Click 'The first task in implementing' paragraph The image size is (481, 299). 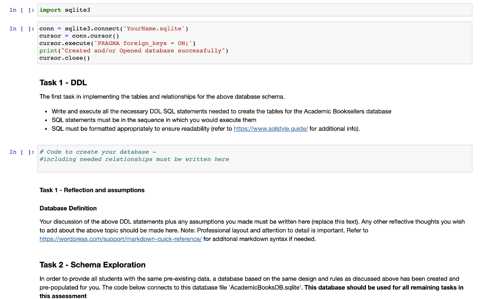click(x=162, y=97)
